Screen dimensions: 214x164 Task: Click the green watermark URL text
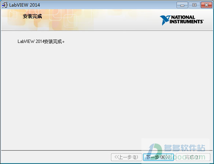(191, 157)
